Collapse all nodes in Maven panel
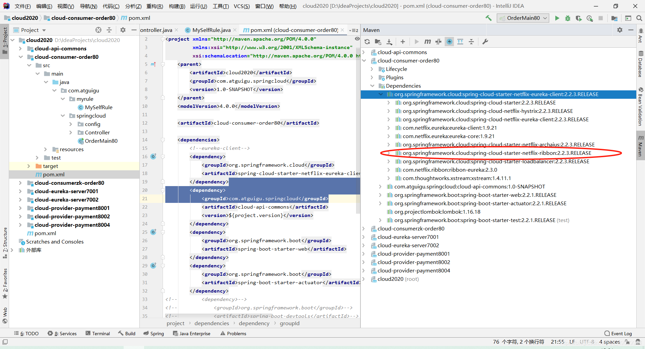Screen dimensions: 645x349 point(471,42)
